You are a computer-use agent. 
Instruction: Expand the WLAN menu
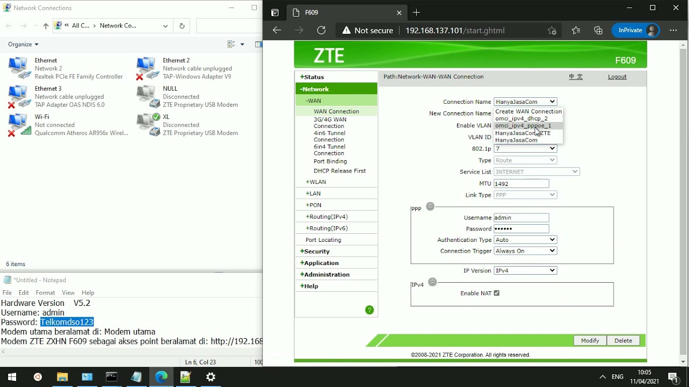(x=316, y=182)
